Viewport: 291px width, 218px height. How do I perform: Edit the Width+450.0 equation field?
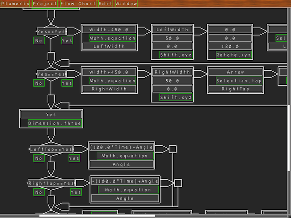click(109, 72)
